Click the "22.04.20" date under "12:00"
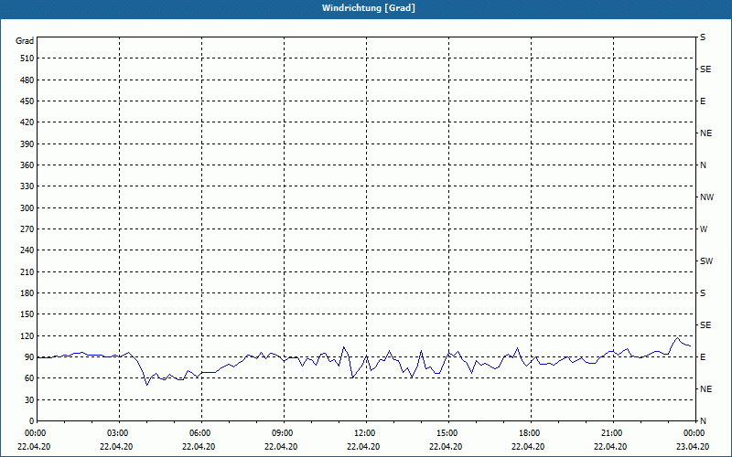 tap(363, 447)
